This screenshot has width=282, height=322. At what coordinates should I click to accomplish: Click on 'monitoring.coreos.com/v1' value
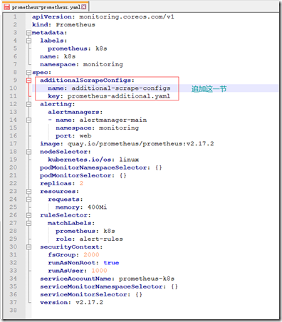pos(127,17)
